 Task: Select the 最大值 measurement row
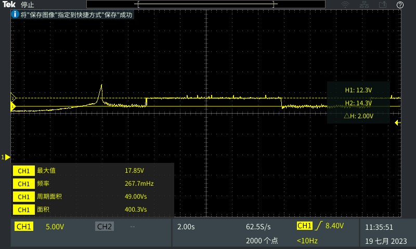coord(93,171)
